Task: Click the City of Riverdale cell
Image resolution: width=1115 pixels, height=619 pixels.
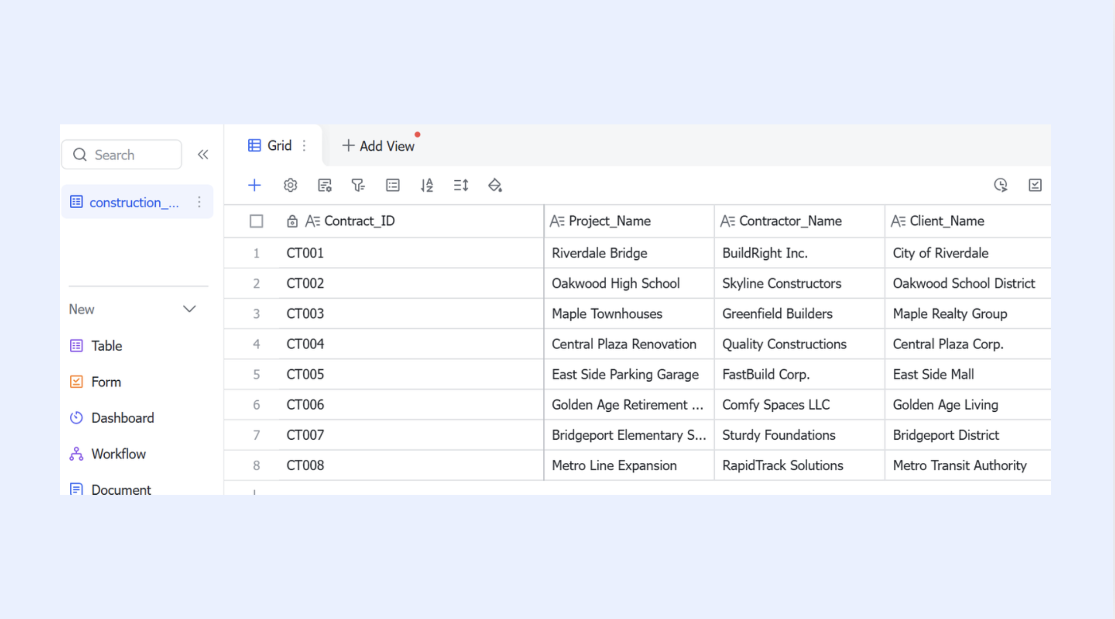Action: click(968, 253)
